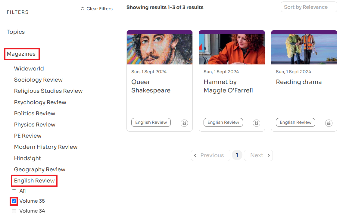Click the English Review tag on Hamnet card
The width and height of the screenshot is (346, 218).
coord(223,123)
